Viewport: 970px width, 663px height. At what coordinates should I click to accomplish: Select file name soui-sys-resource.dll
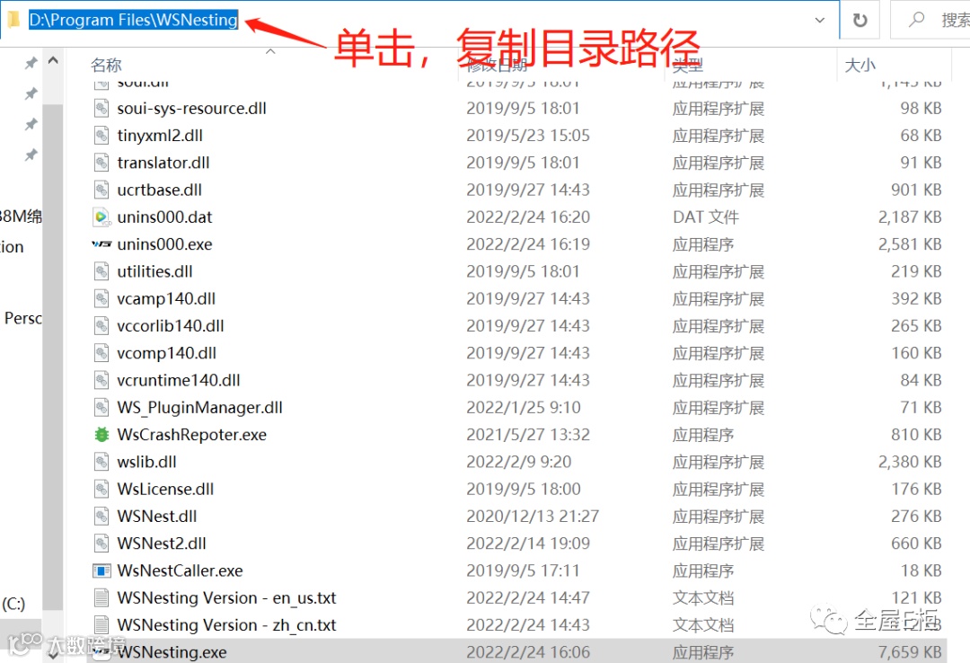tap(192, 109)
